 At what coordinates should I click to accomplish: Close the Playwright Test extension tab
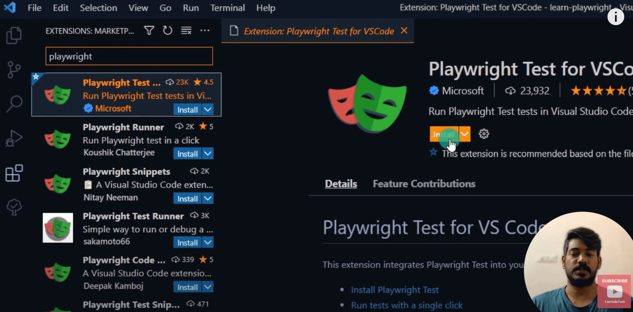coord(404,31)
